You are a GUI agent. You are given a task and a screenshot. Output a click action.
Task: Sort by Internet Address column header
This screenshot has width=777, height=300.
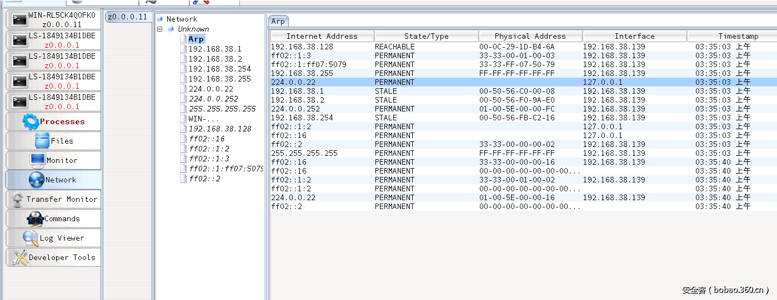(x=322, y=36)
